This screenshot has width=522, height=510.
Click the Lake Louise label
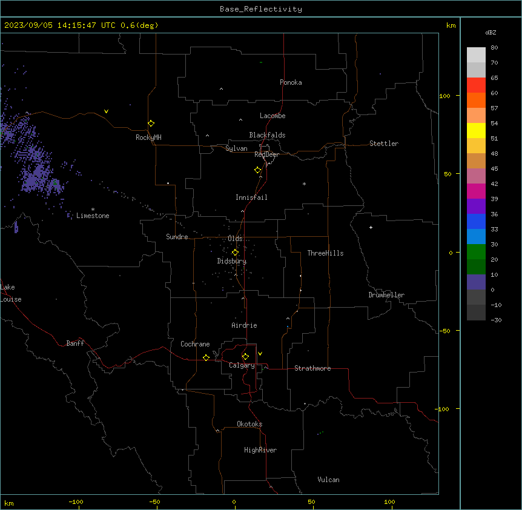(x=10, y=293)
